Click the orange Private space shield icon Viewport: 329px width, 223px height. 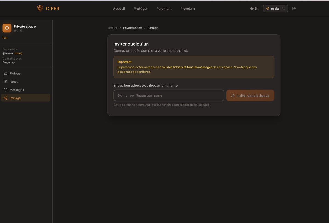pos(7,28)
